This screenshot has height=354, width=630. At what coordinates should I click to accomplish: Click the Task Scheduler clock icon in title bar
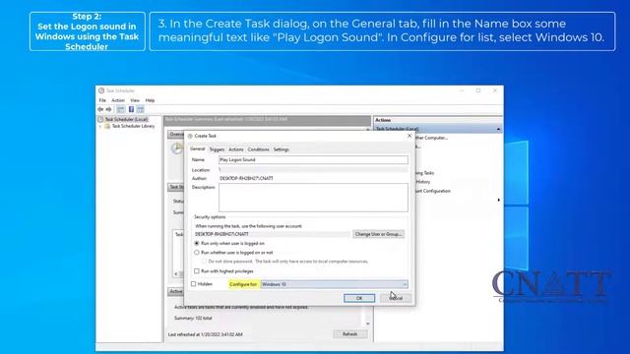tap(101, 90)
